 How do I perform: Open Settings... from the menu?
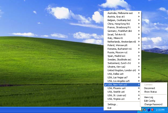(122, 104)
